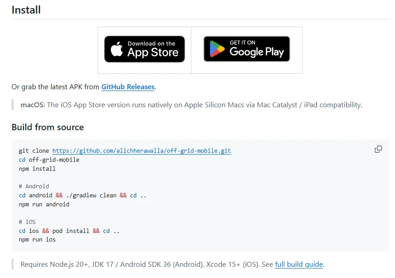The image size is (395, 278).
Task: Click the Build from source heading
Action: coord(48,127)
